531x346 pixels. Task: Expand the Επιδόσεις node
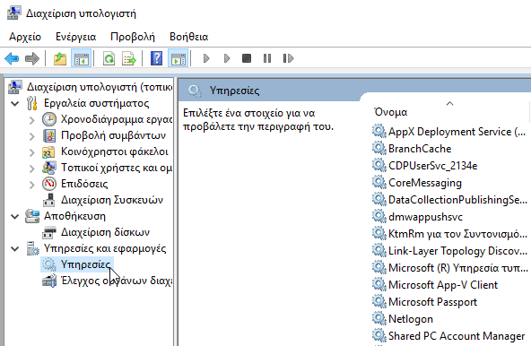[x=31, y=184]
